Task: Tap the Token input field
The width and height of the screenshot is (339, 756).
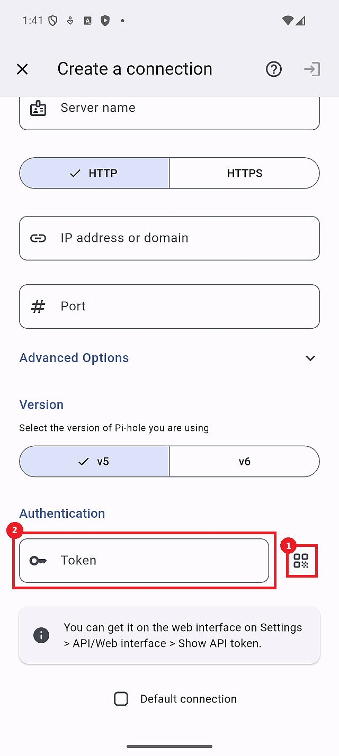Action: coord(144,560)
